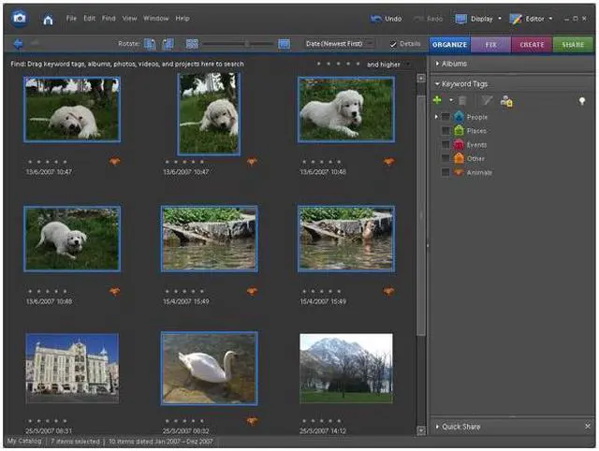Rotate selected photos right
The height and width of the screenshot is (451, 599).
(x=168, y=44)
